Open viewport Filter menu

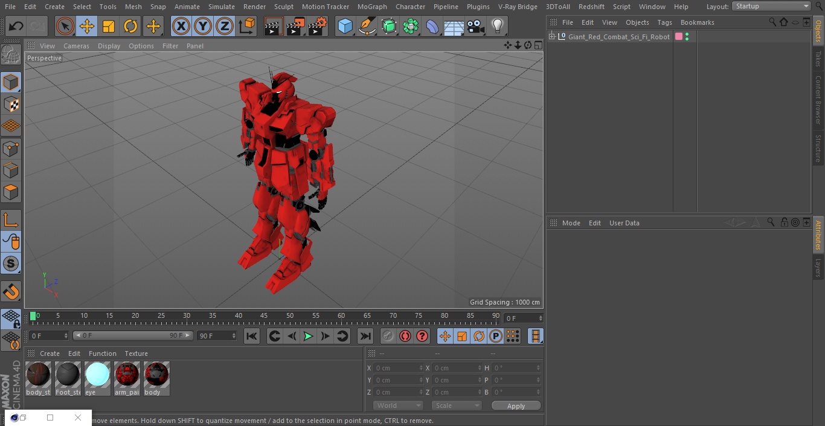coord(170,46)
